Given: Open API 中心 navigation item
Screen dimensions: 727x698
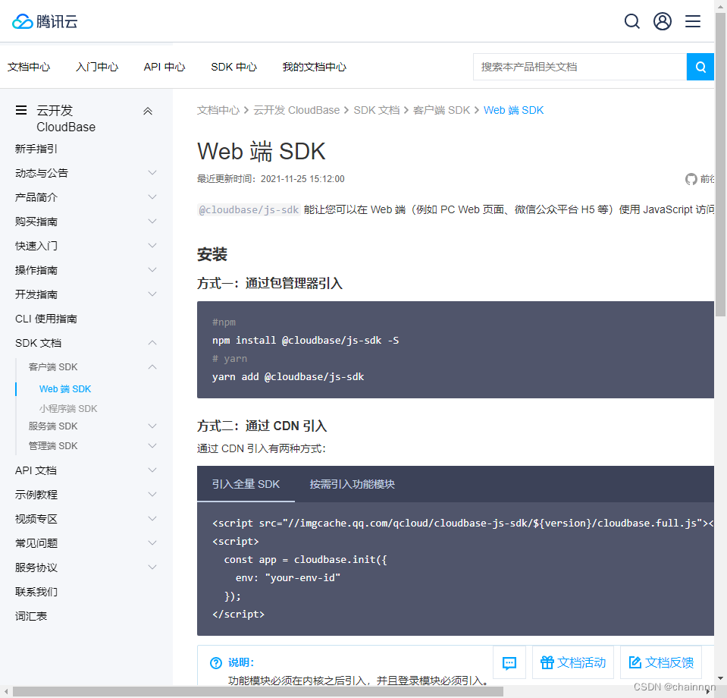Looking at the screenshot, I should [x=165, y=67].
